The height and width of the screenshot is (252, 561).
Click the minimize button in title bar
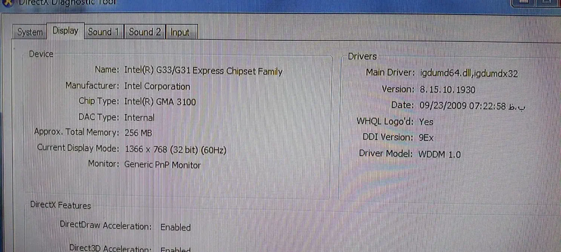[524, 2]
